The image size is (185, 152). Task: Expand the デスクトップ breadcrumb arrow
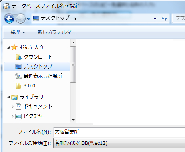point(76,18)
